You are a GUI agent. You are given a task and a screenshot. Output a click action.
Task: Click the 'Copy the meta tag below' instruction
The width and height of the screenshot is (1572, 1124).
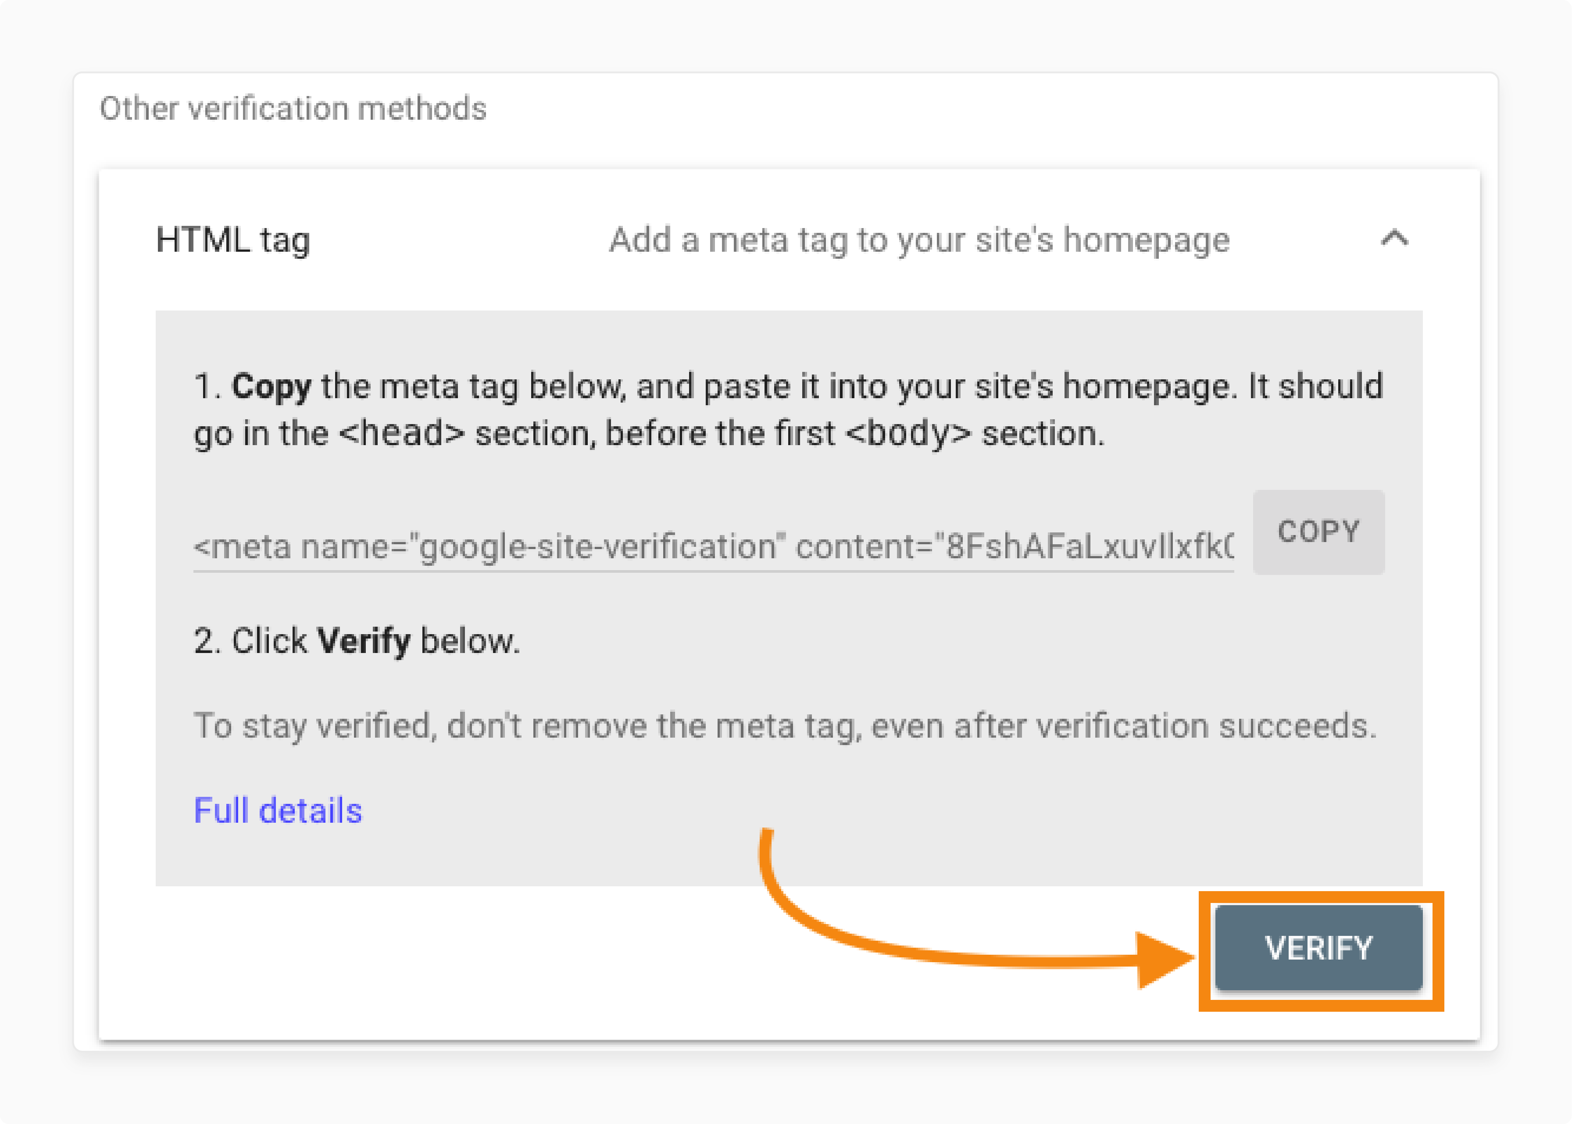click(788, 410)
